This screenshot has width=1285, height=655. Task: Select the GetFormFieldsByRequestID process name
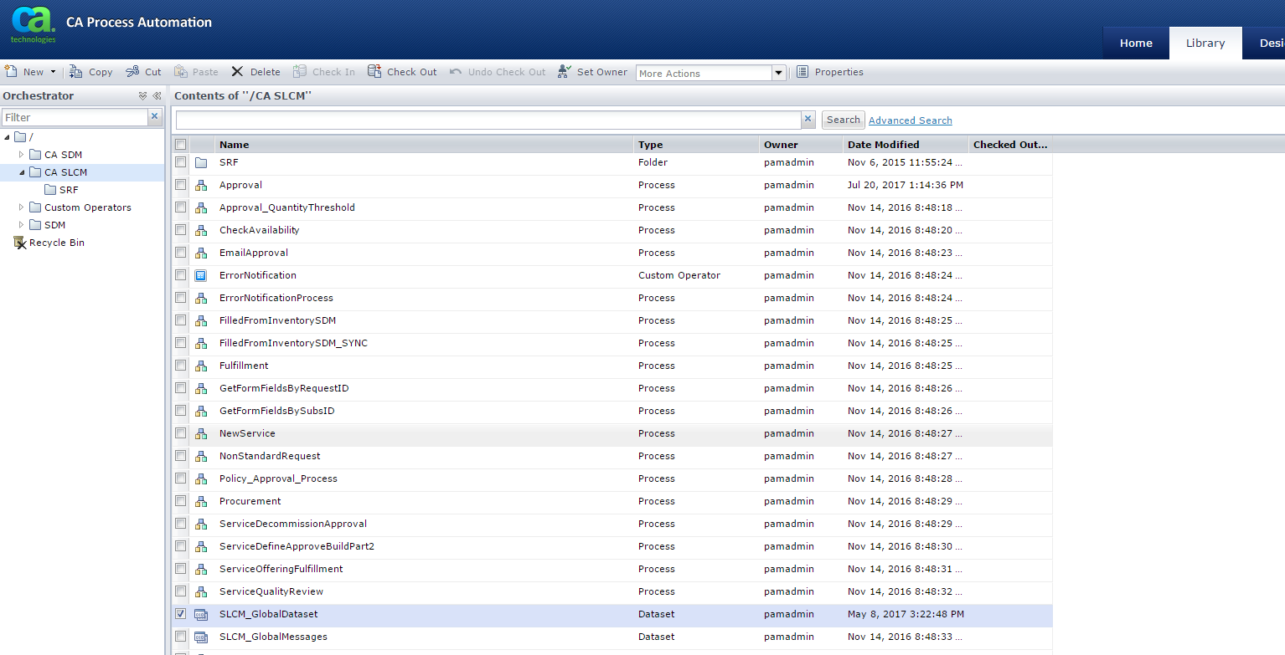(284, 388)
